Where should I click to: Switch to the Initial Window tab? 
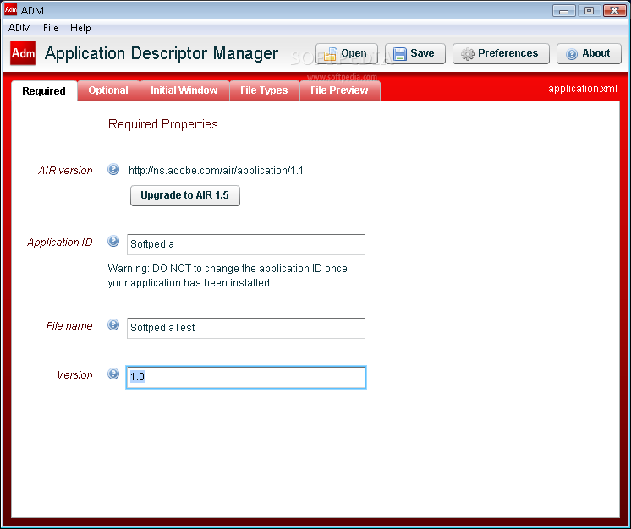[184, 90]
